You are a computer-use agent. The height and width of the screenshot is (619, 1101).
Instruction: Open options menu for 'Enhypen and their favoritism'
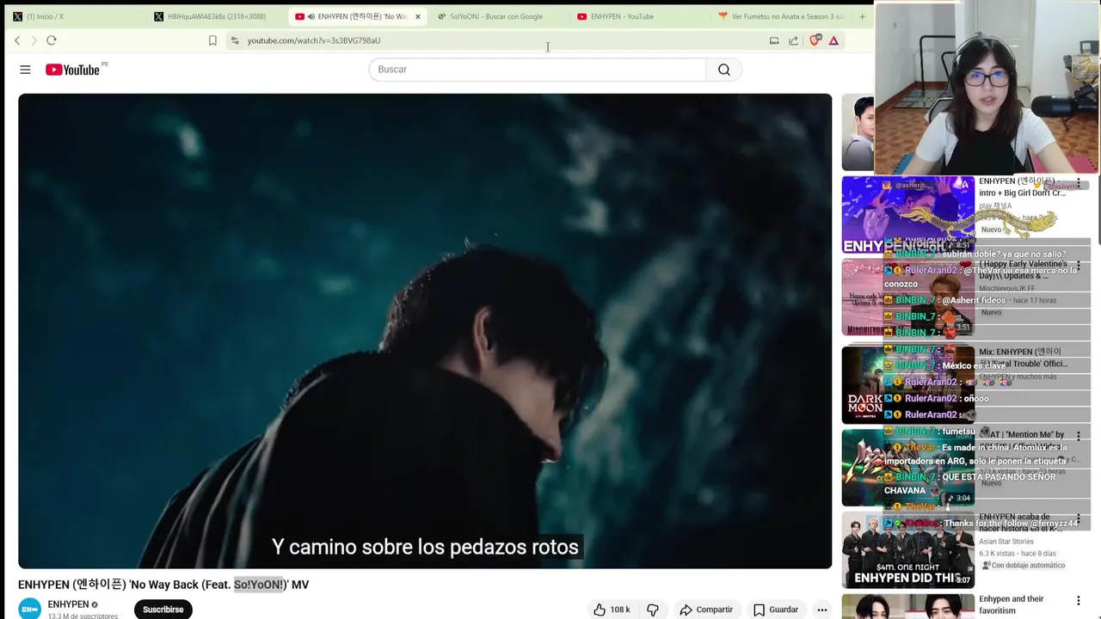click(1079, 601)
